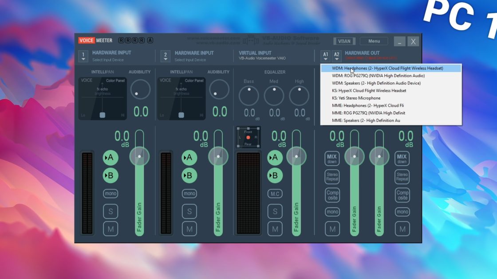Select WDM Headphones HyperX Cloud Flight output

(x=391, y=68)
